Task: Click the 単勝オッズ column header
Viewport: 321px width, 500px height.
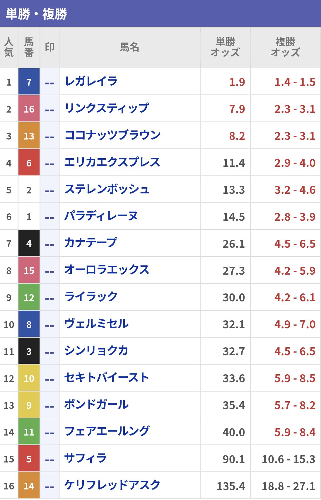Action: click(x=225, y=47)
